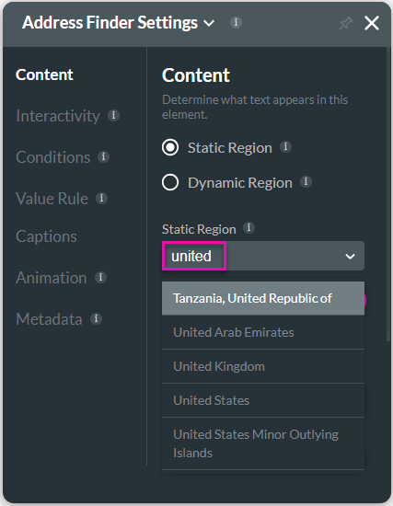Open the Captions tab

pyautogui.click(x=46, y=236)
